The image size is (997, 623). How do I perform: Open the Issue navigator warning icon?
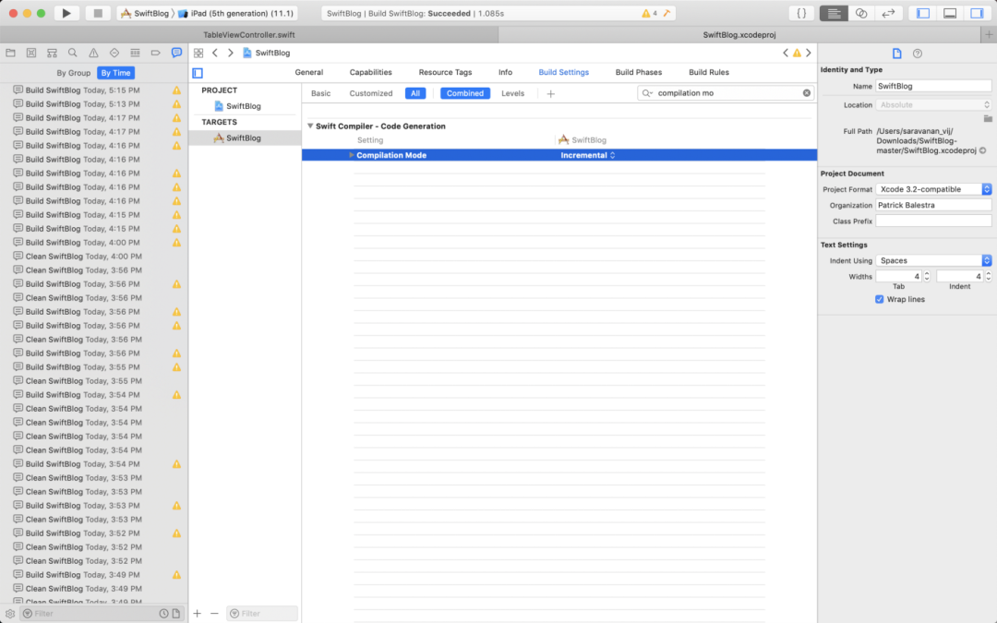pyautogui.click(x=93, y=53)
